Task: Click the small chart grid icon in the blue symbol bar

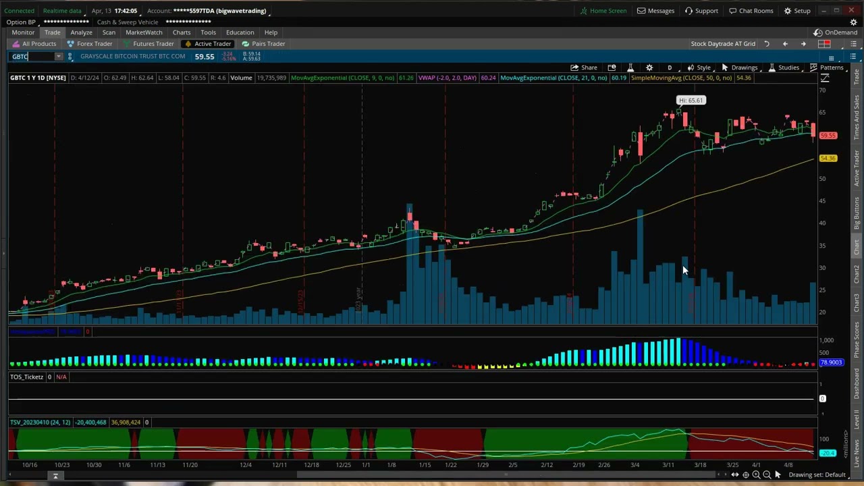Action: (831, 57)
